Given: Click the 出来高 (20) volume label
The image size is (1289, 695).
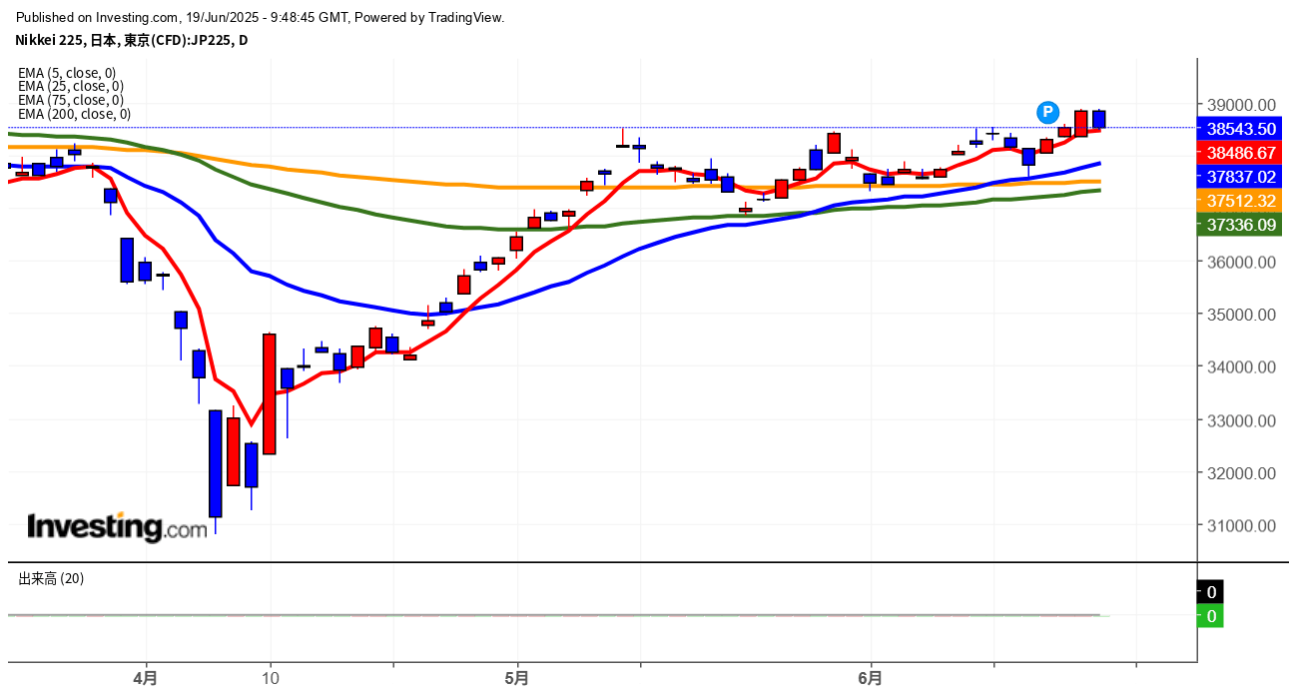Looking at the screenshot, I should point(51,578).
